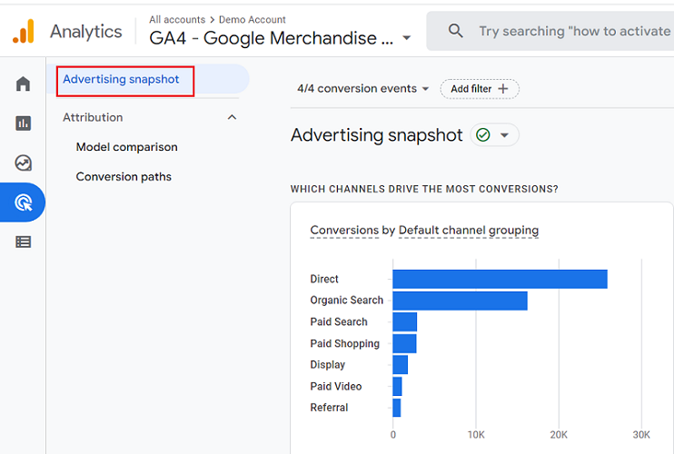Click the green check status icon
Viewport: 674px width, 454px height.
tap(483, 135)
